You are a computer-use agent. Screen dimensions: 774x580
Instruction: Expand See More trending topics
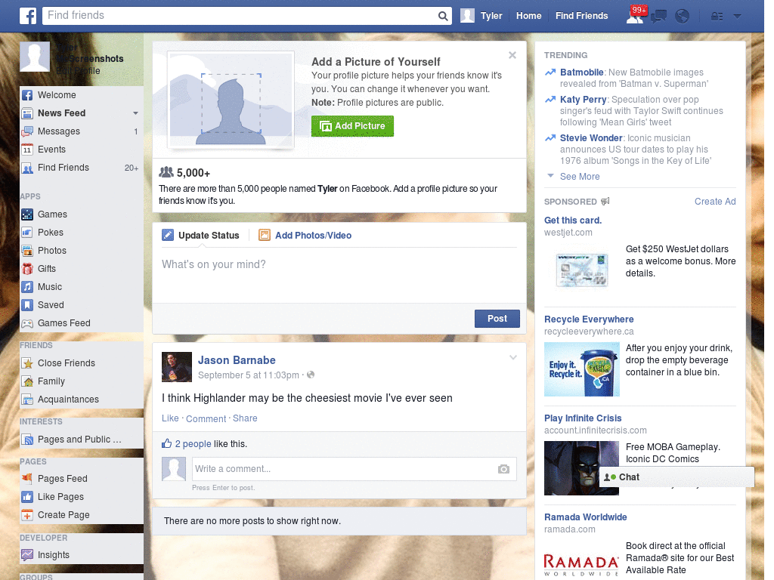tap(580, 177)
